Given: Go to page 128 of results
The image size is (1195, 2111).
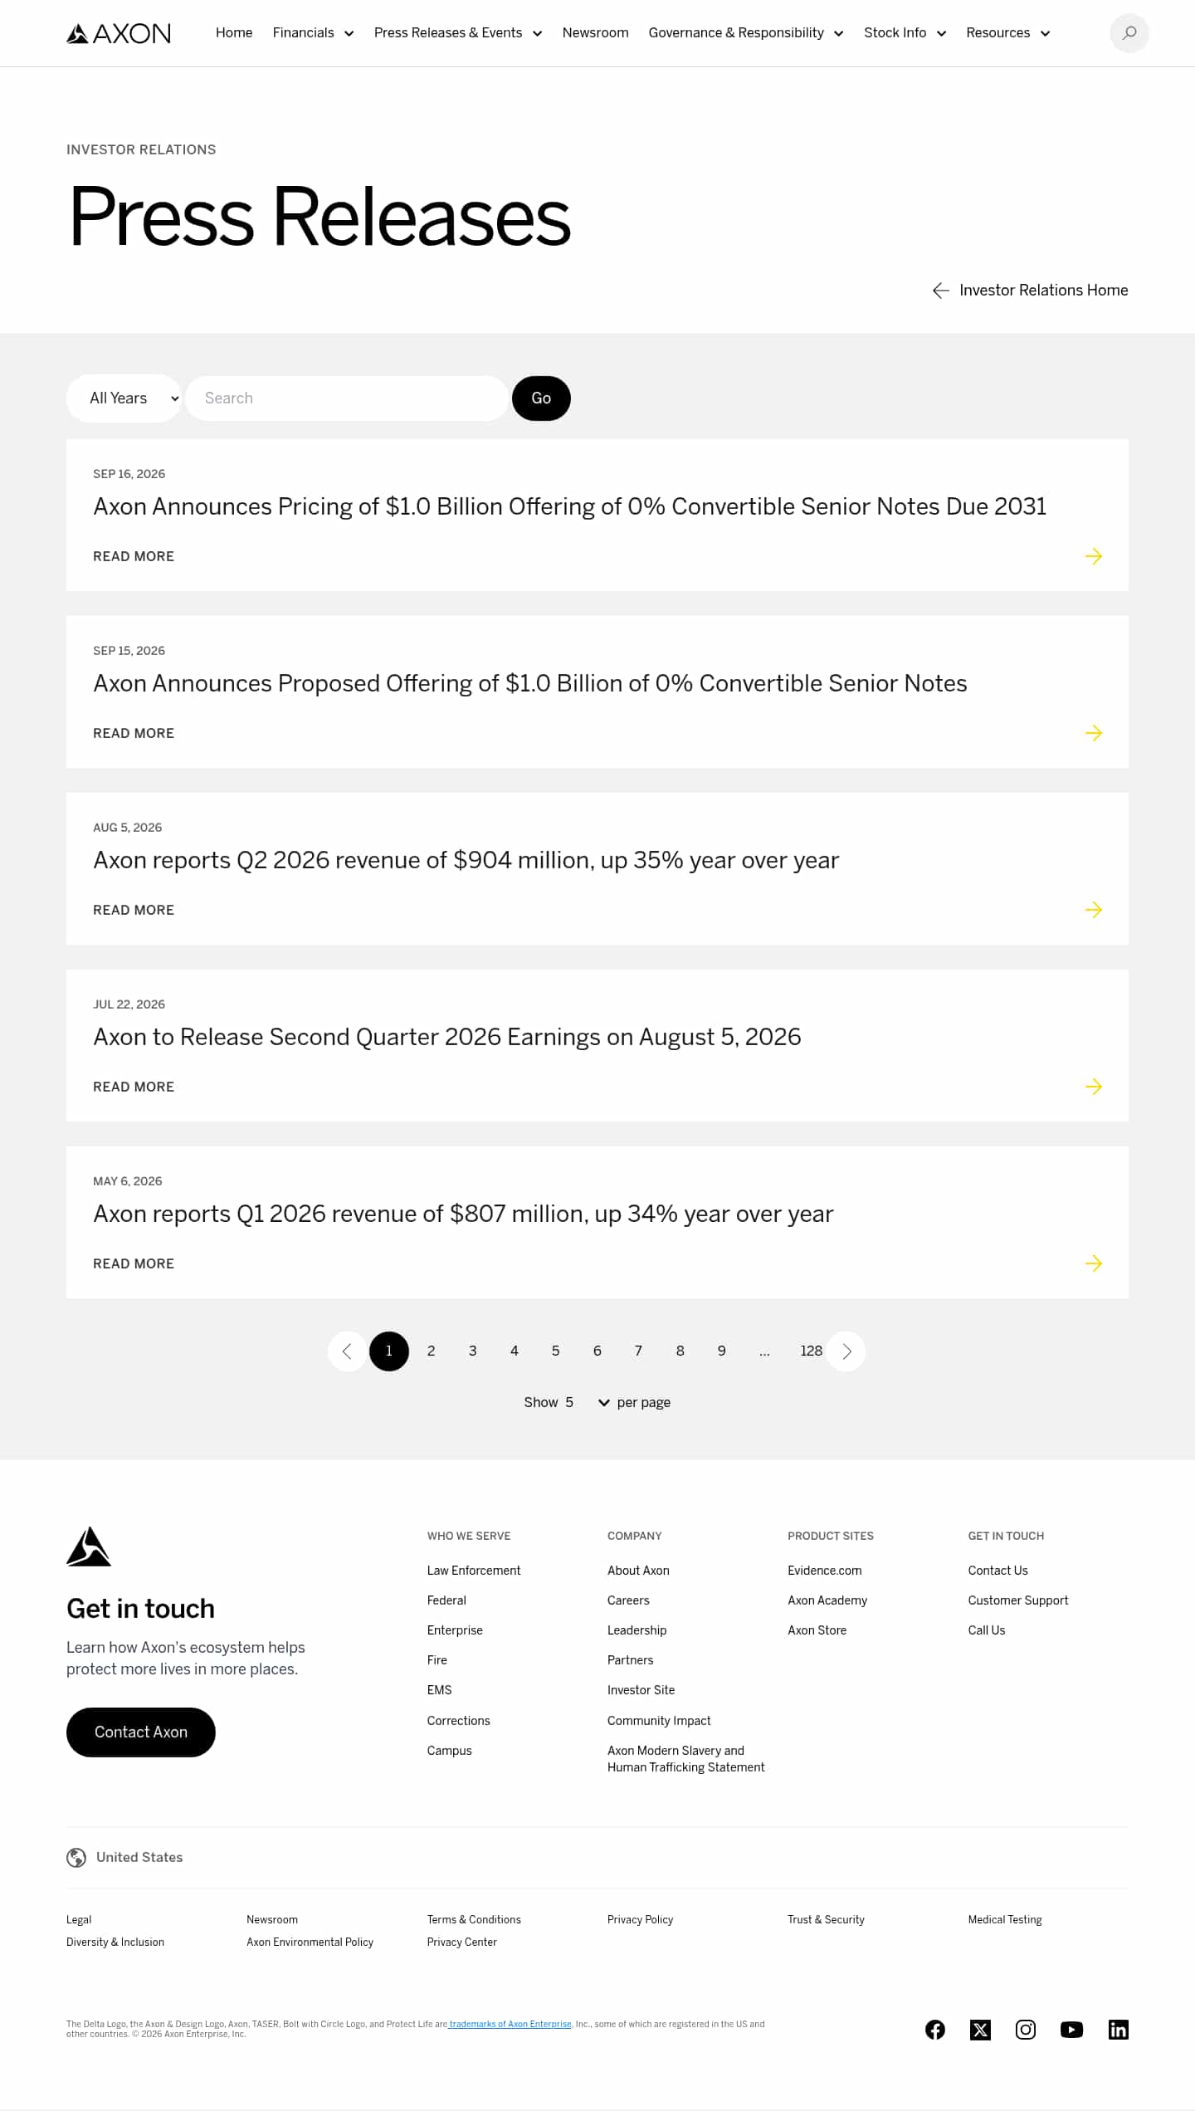Looking at the screenshot, I should click(811, 1351).
